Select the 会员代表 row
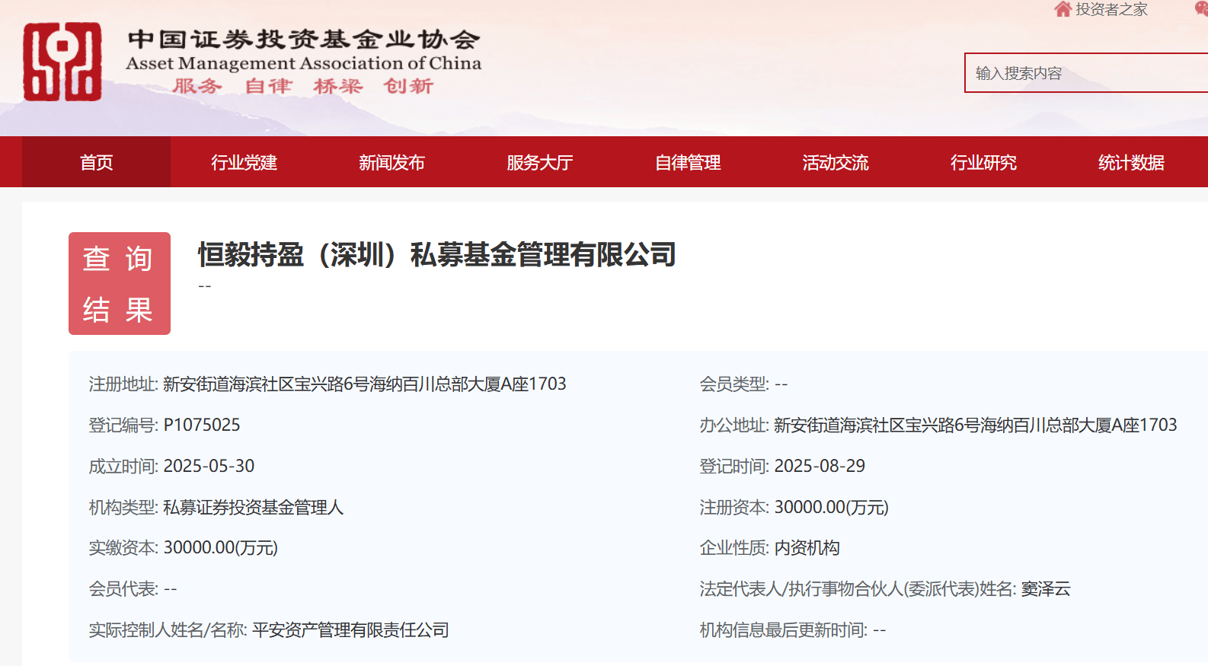The width and height of the screenshot is (1208, 666). (x=133, y=589)
